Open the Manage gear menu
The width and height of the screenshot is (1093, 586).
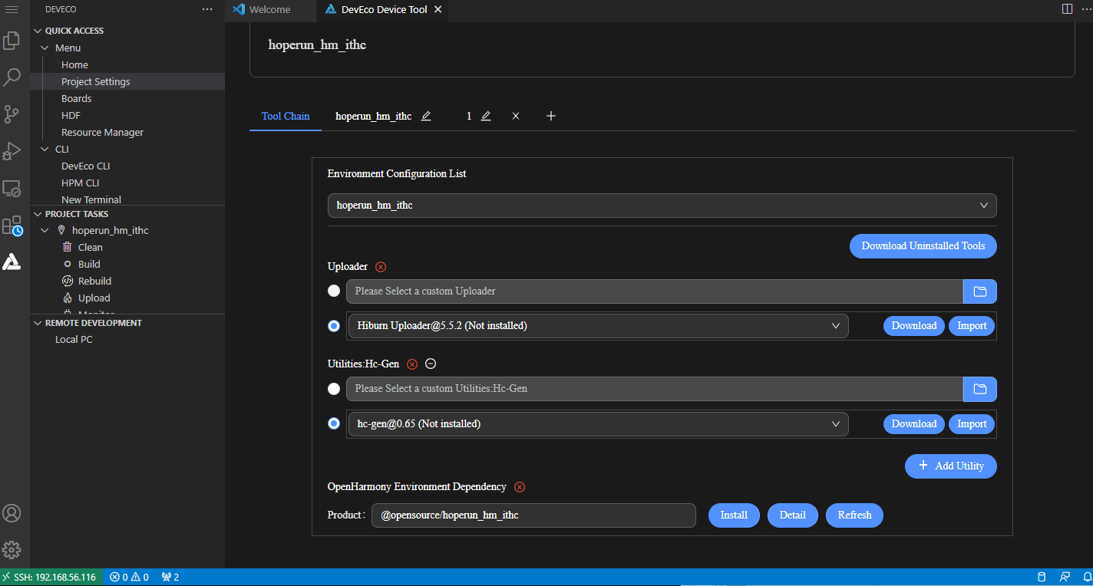click(12, 550)
